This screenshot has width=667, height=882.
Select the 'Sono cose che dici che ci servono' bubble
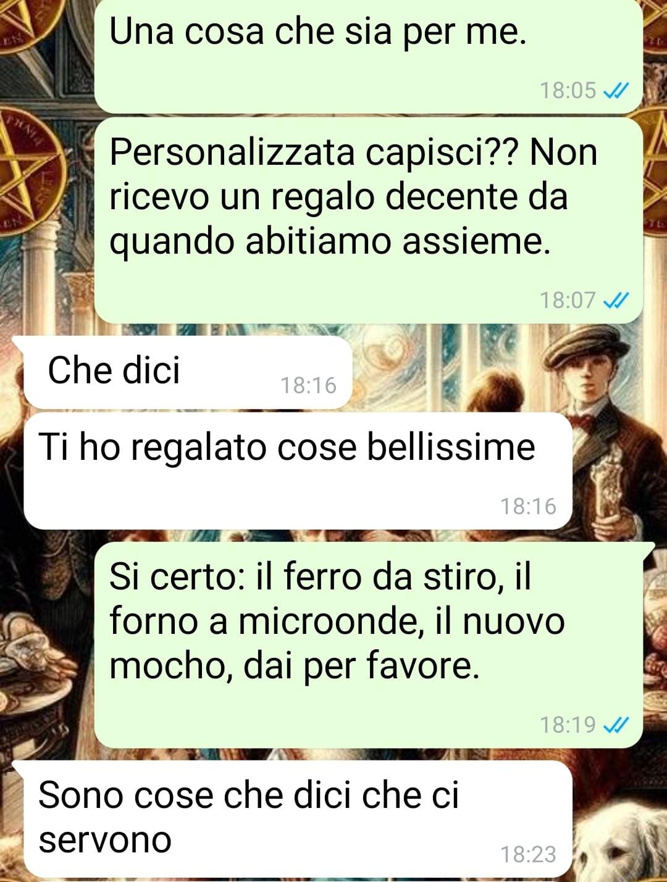[298, 819]
